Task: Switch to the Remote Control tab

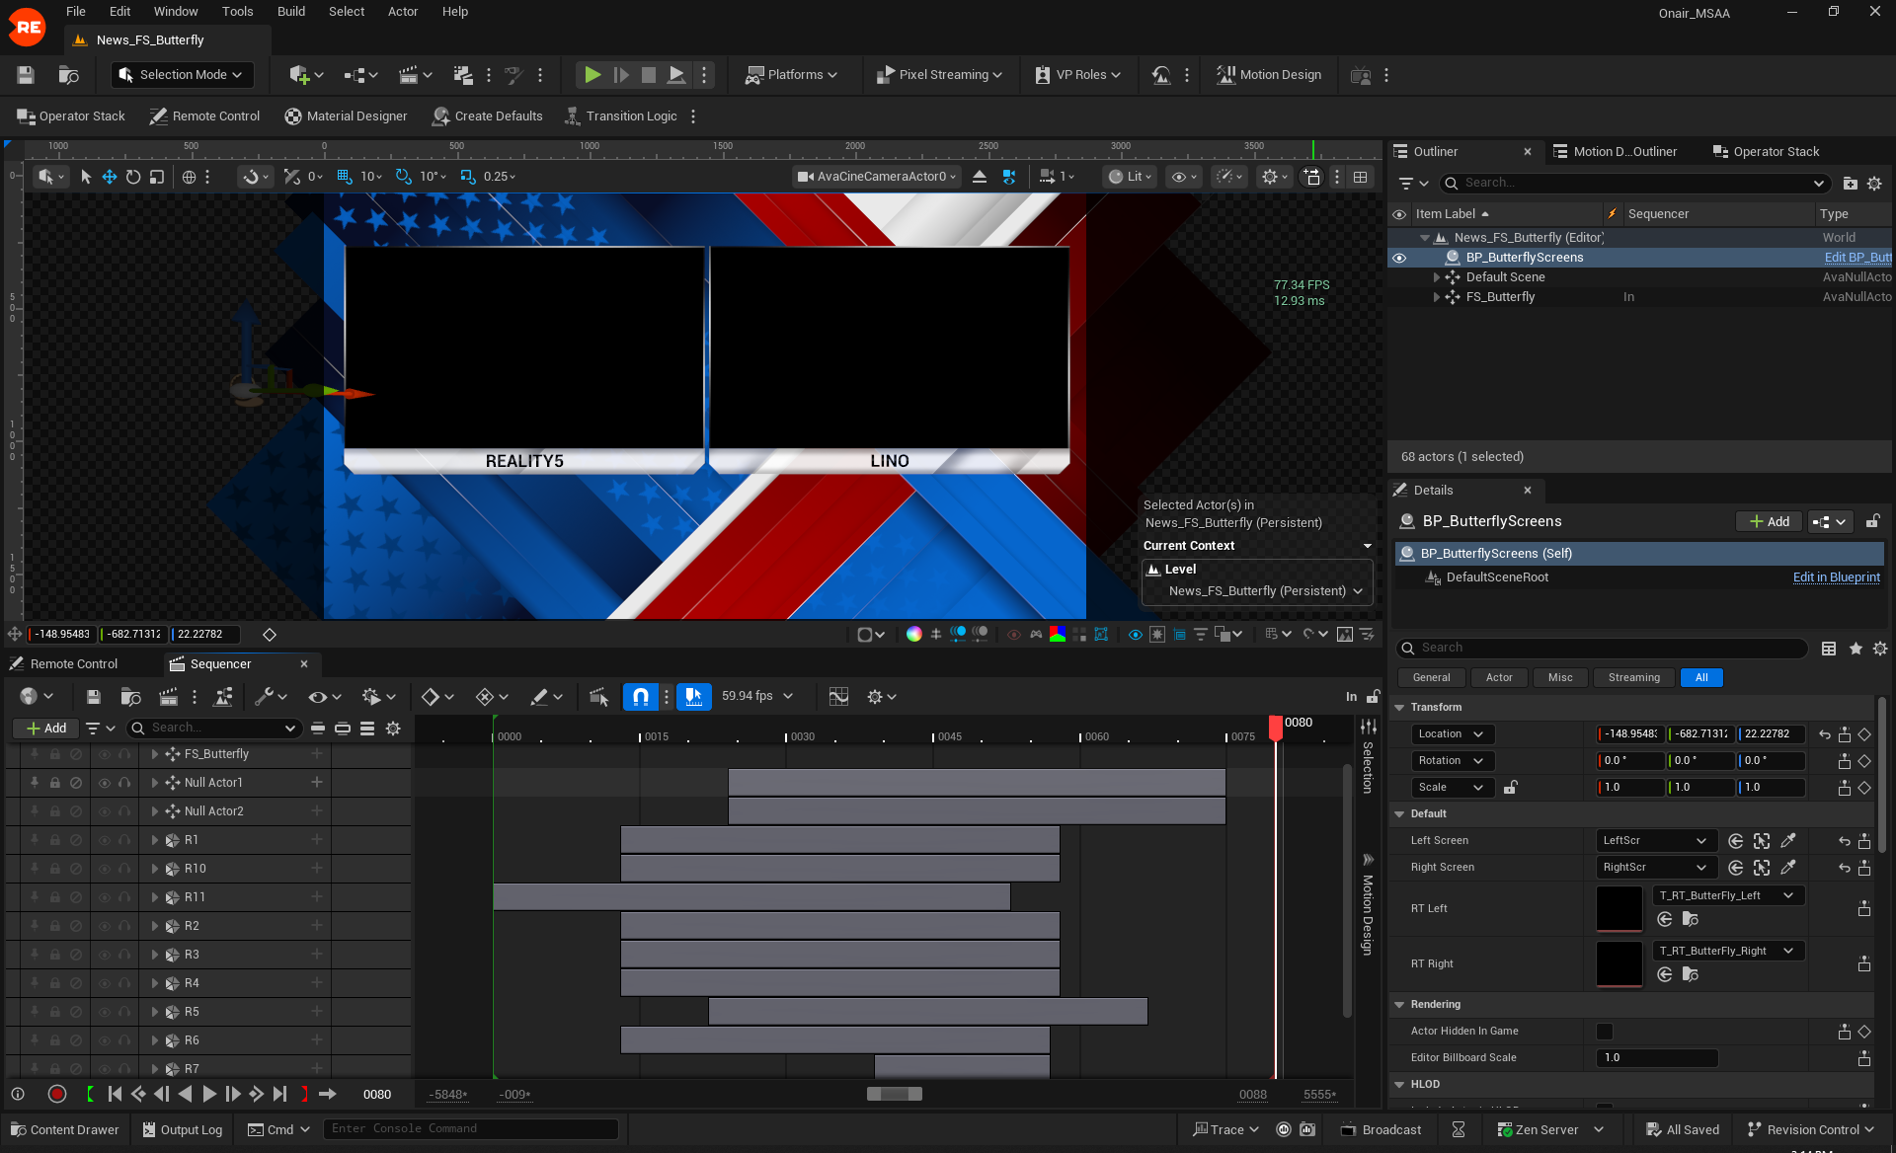Action: pos(73,664)
